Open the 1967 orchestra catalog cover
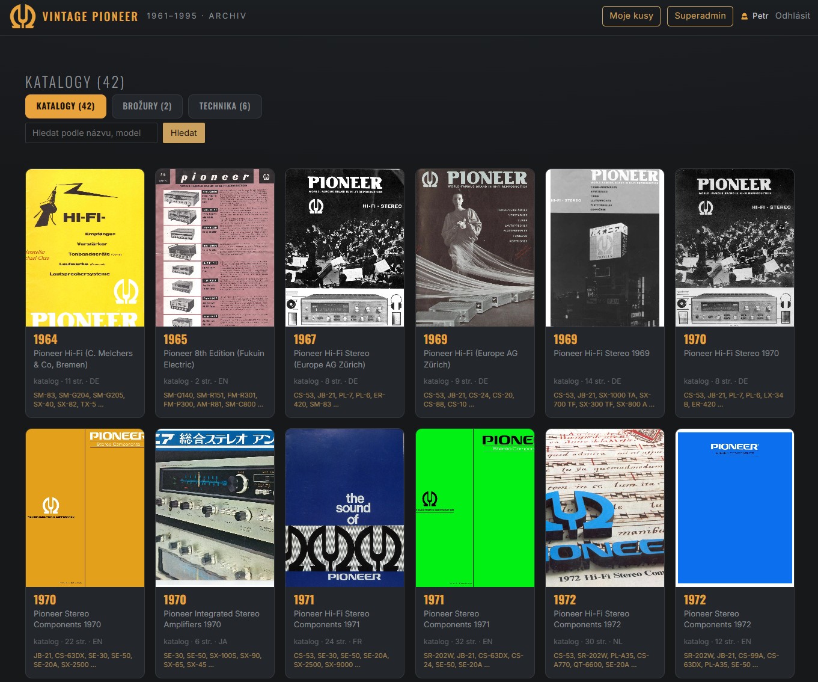Image resolution: width=818 pixels, height=682 pixels. [344, 248]
